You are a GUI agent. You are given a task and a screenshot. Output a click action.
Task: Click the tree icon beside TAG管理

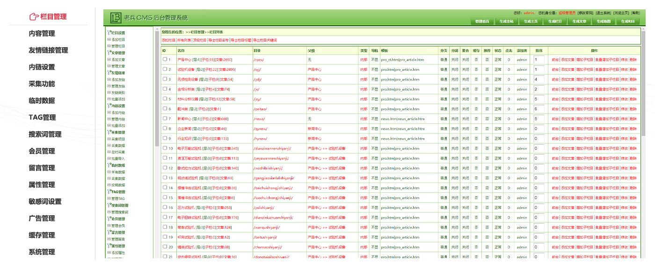pos(109,192)
